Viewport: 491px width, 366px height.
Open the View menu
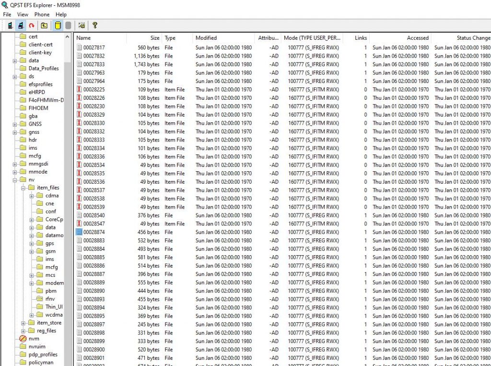coord(23,14)
